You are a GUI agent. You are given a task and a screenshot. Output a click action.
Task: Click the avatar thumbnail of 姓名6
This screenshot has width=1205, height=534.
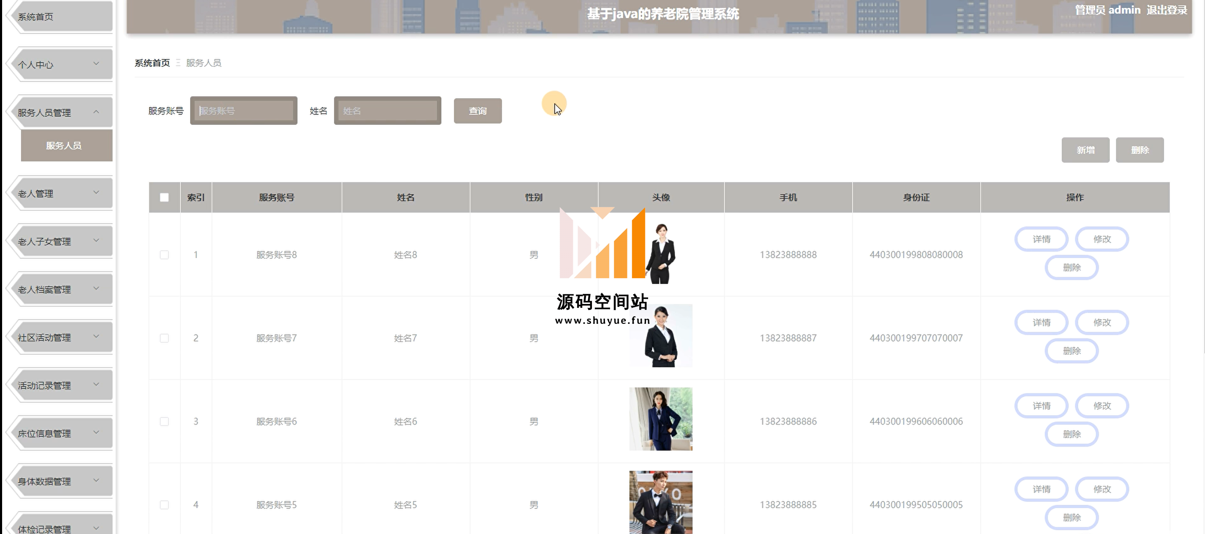(x=660, y=419)
